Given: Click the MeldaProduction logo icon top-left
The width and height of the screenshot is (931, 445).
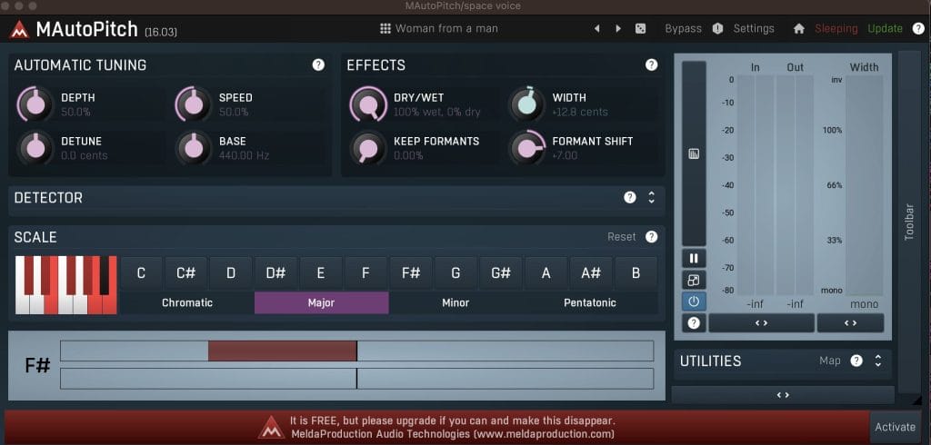Looking at the screenshot, I should (x=19, y=30).
